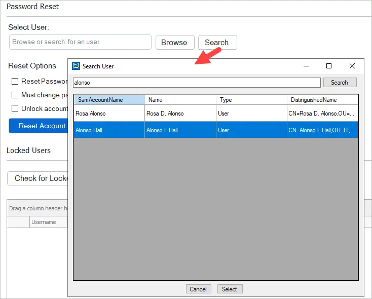The width and height of the screenshot is (372, 299).
Task: Click the User type cell for Rosa.Alonso
Action: tap(251, 114)
